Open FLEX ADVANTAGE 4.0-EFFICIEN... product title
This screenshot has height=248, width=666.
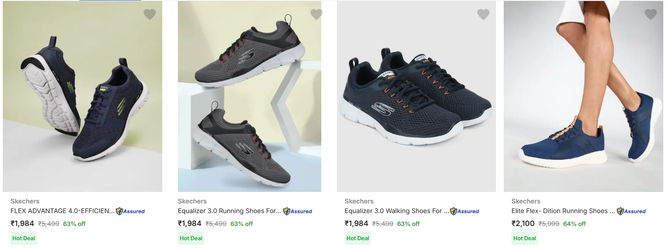pos(62,211)
